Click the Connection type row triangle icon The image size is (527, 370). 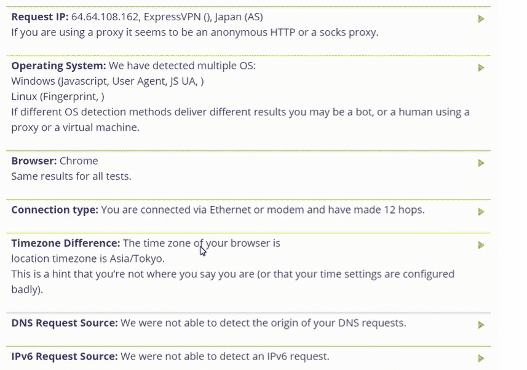481,212
